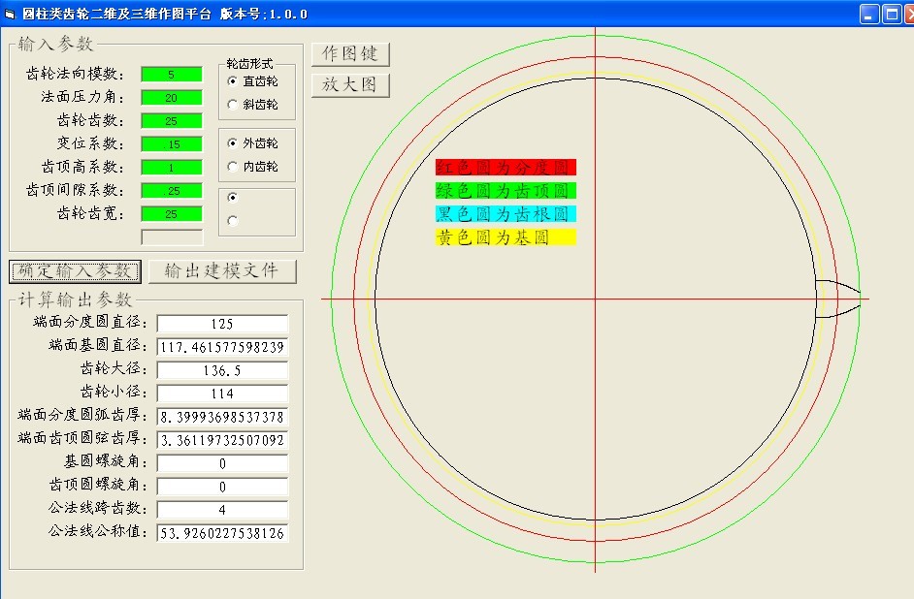The image size is (914, 599).
Task: Click the 放大图 button
Action: pos(350,85)
